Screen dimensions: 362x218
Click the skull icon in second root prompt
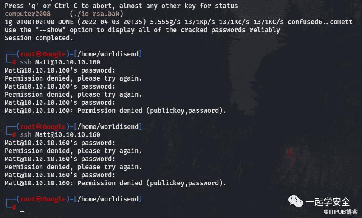pos(39,127)
